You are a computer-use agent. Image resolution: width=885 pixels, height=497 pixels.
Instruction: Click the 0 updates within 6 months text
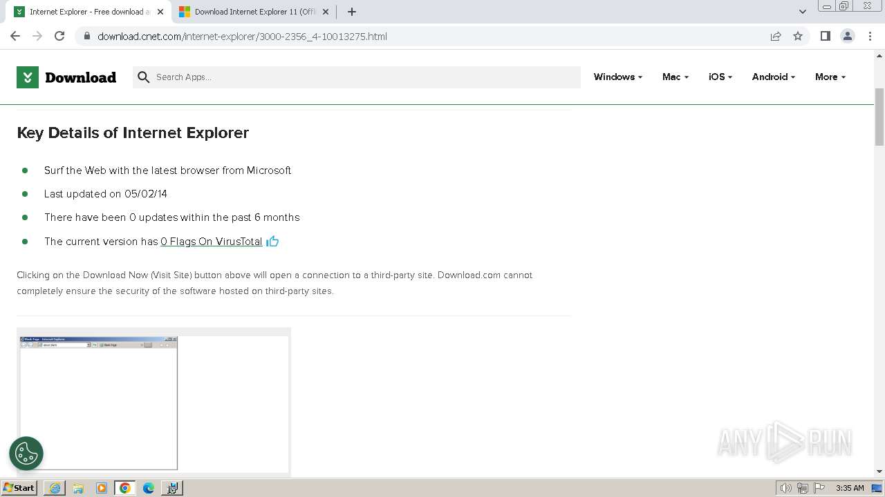172,217
